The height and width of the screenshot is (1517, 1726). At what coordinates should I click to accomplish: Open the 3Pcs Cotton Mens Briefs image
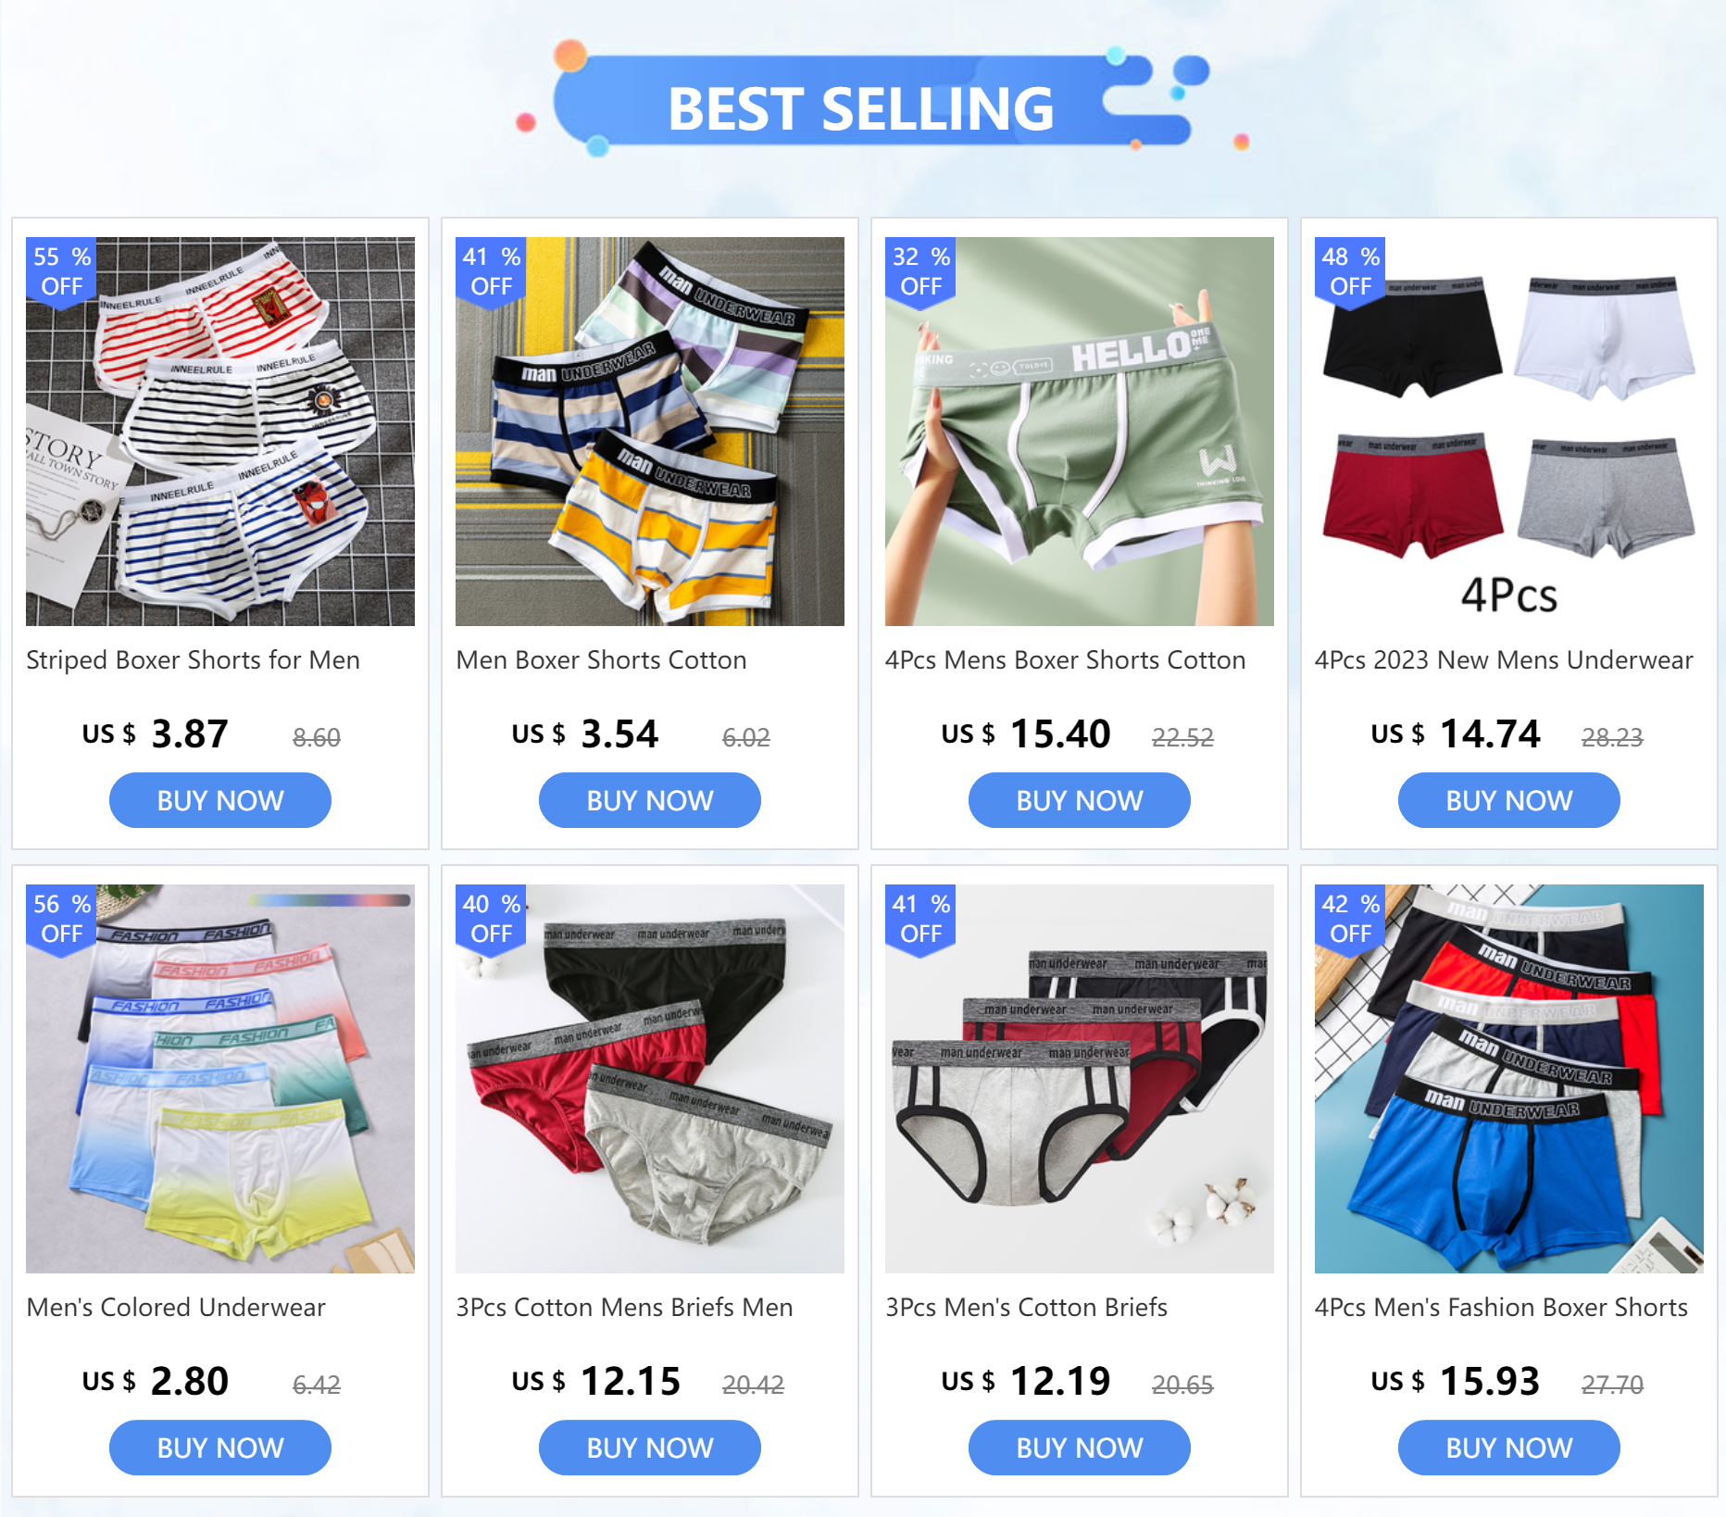tap(650, 1079)
